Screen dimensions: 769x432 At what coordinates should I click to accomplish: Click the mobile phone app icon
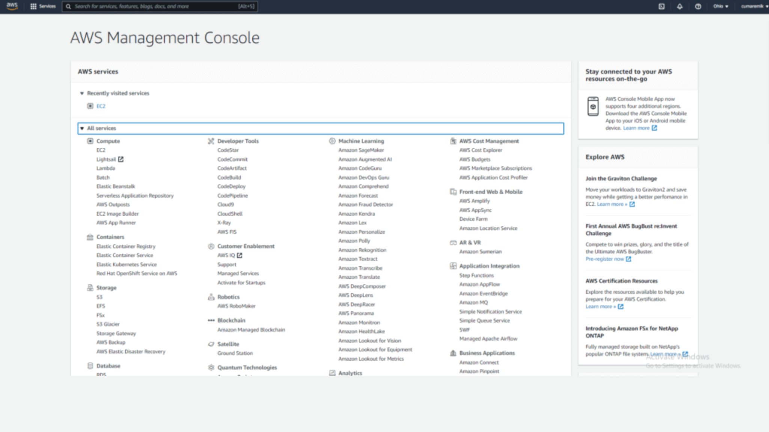593,106
